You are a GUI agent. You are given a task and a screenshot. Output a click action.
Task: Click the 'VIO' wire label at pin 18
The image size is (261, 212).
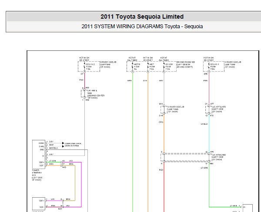point(71,161)
